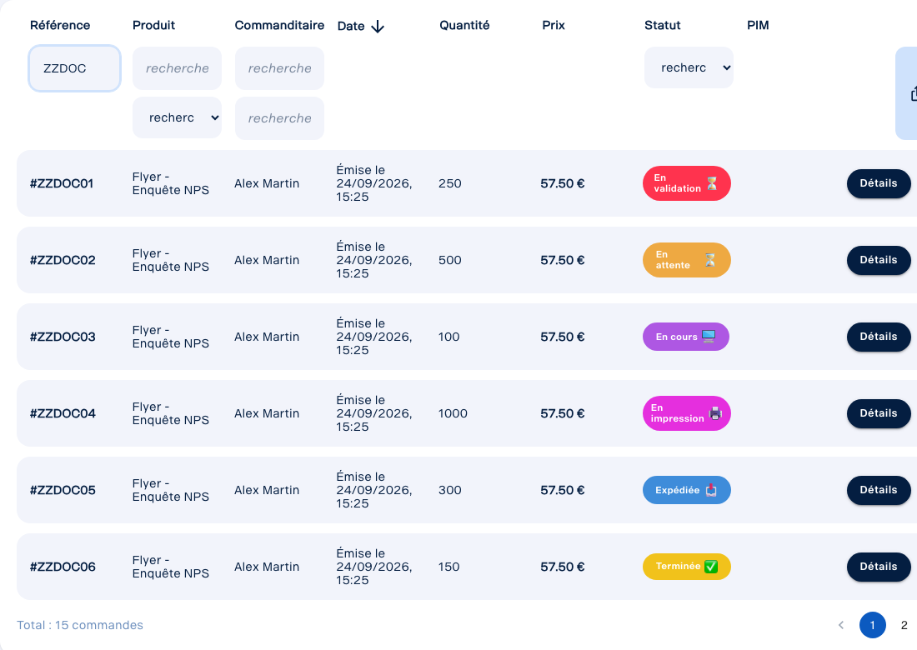This screenshot has height=650, width=917.
Task: Click the hourglass icon in En validation badge
Action: pos(712,183)
